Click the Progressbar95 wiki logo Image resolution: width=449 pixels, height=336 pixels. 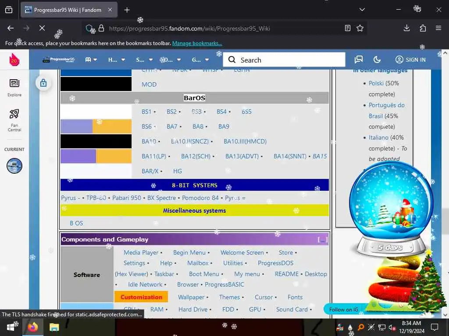point(58,59)
